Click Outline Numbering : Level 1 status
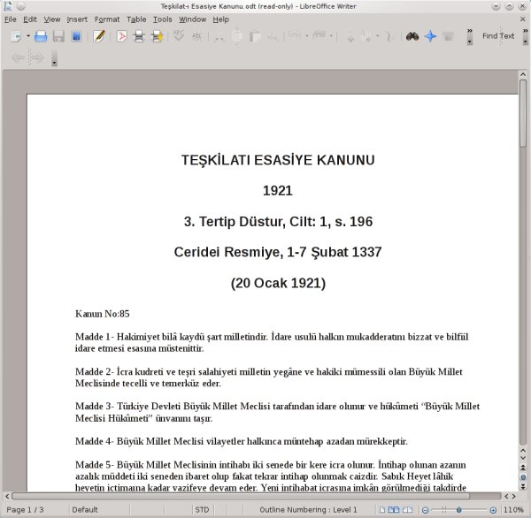Viewport: 531px width, 518px height. tap(308, 509)
